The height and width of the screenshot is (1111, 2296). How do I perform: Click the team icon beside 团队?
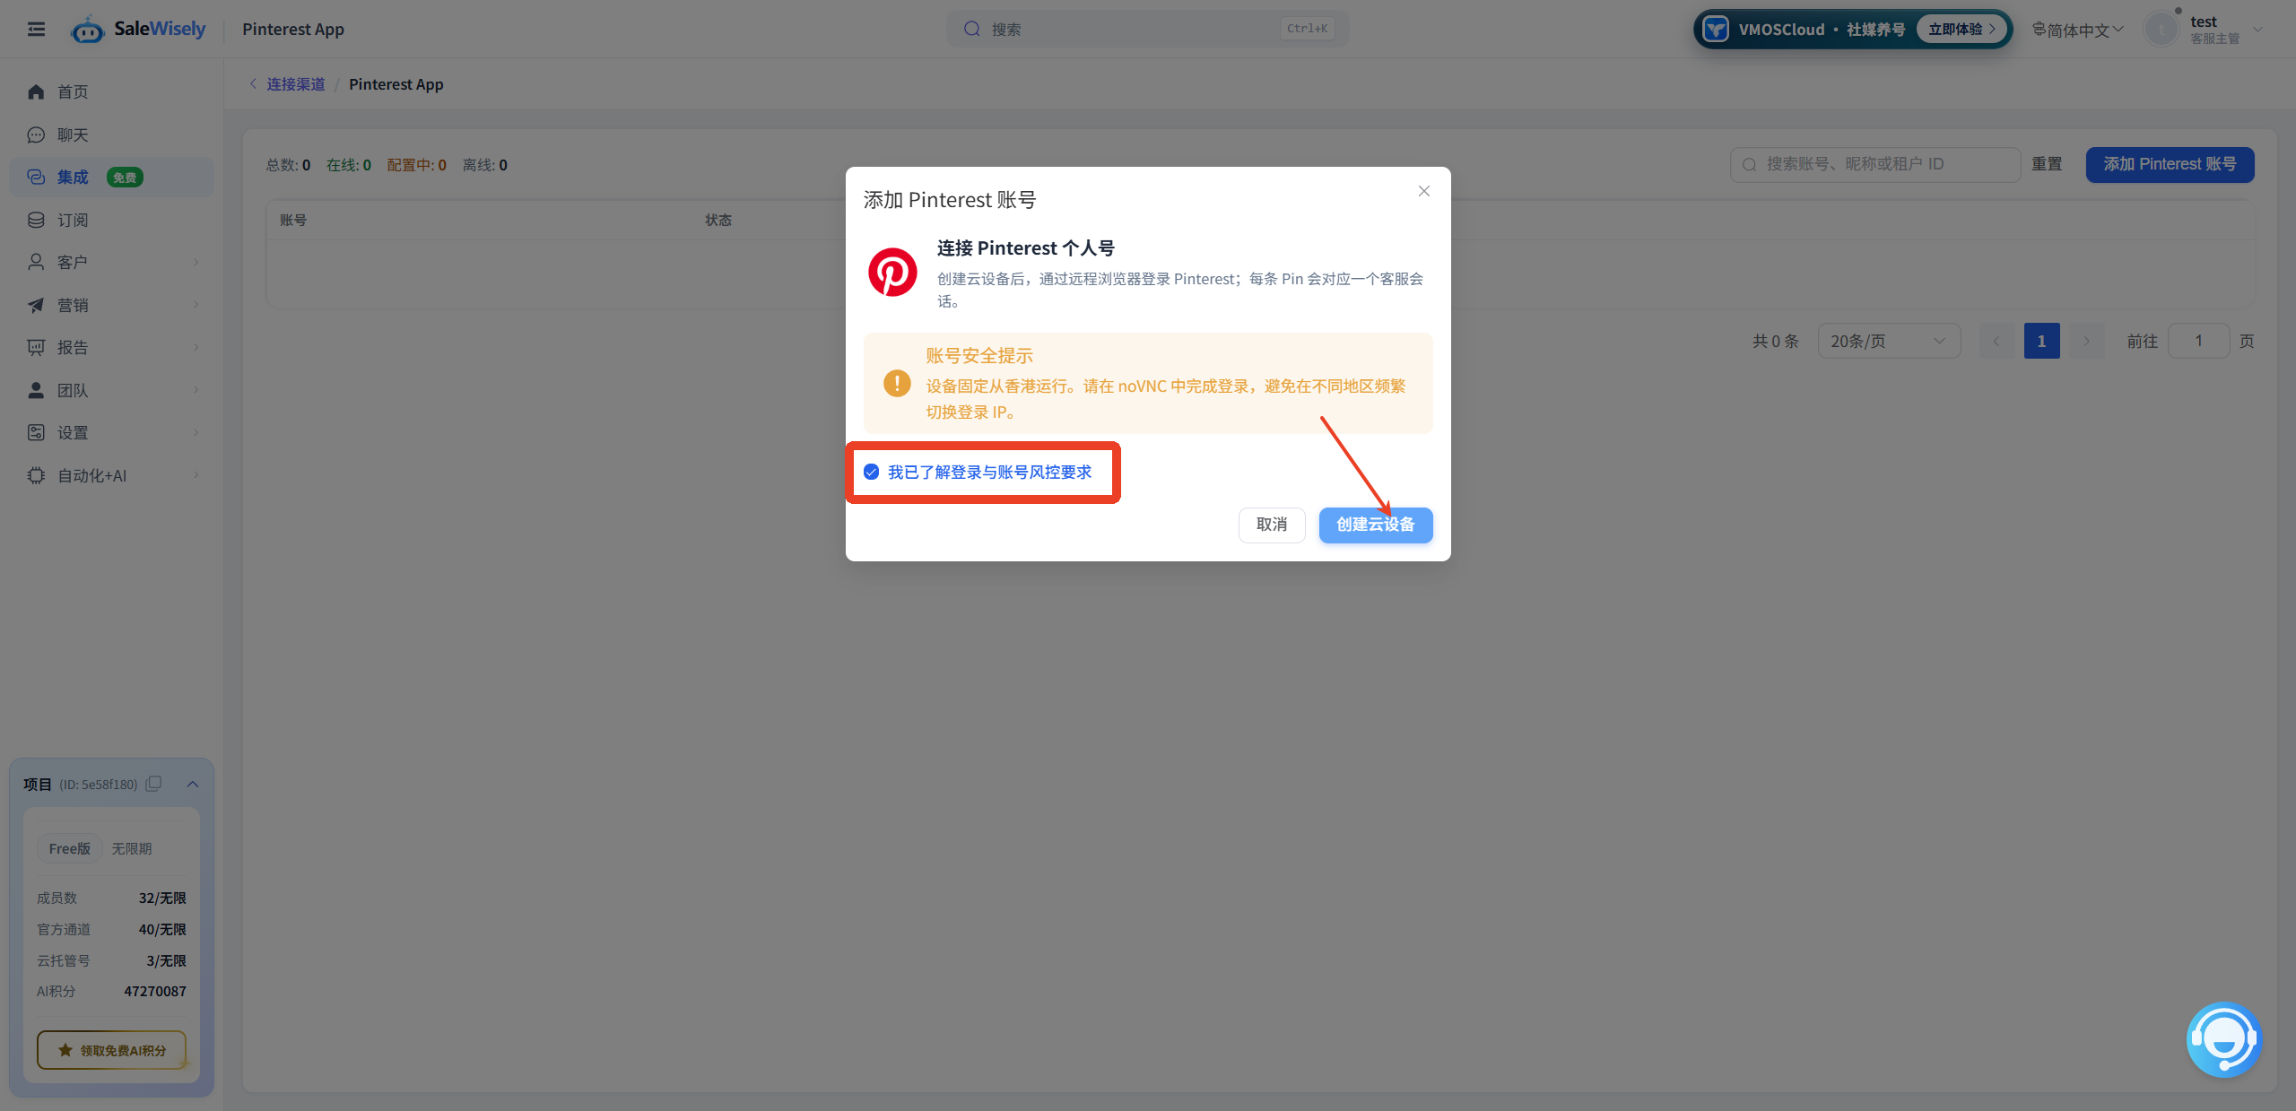(x=36, y=391)
